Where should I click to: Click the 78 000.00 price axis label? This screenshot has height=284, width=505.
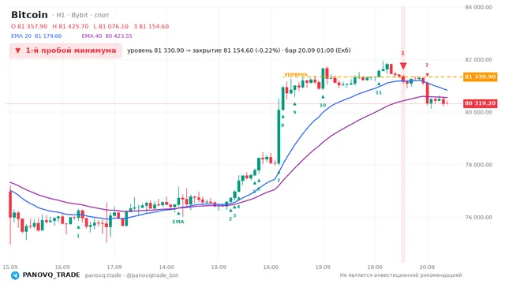coord(478,165)
